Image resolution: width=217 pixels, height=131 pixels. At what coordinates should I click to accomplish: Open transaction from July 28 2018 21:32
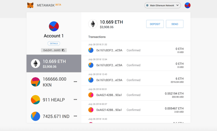tap(136, 48)
